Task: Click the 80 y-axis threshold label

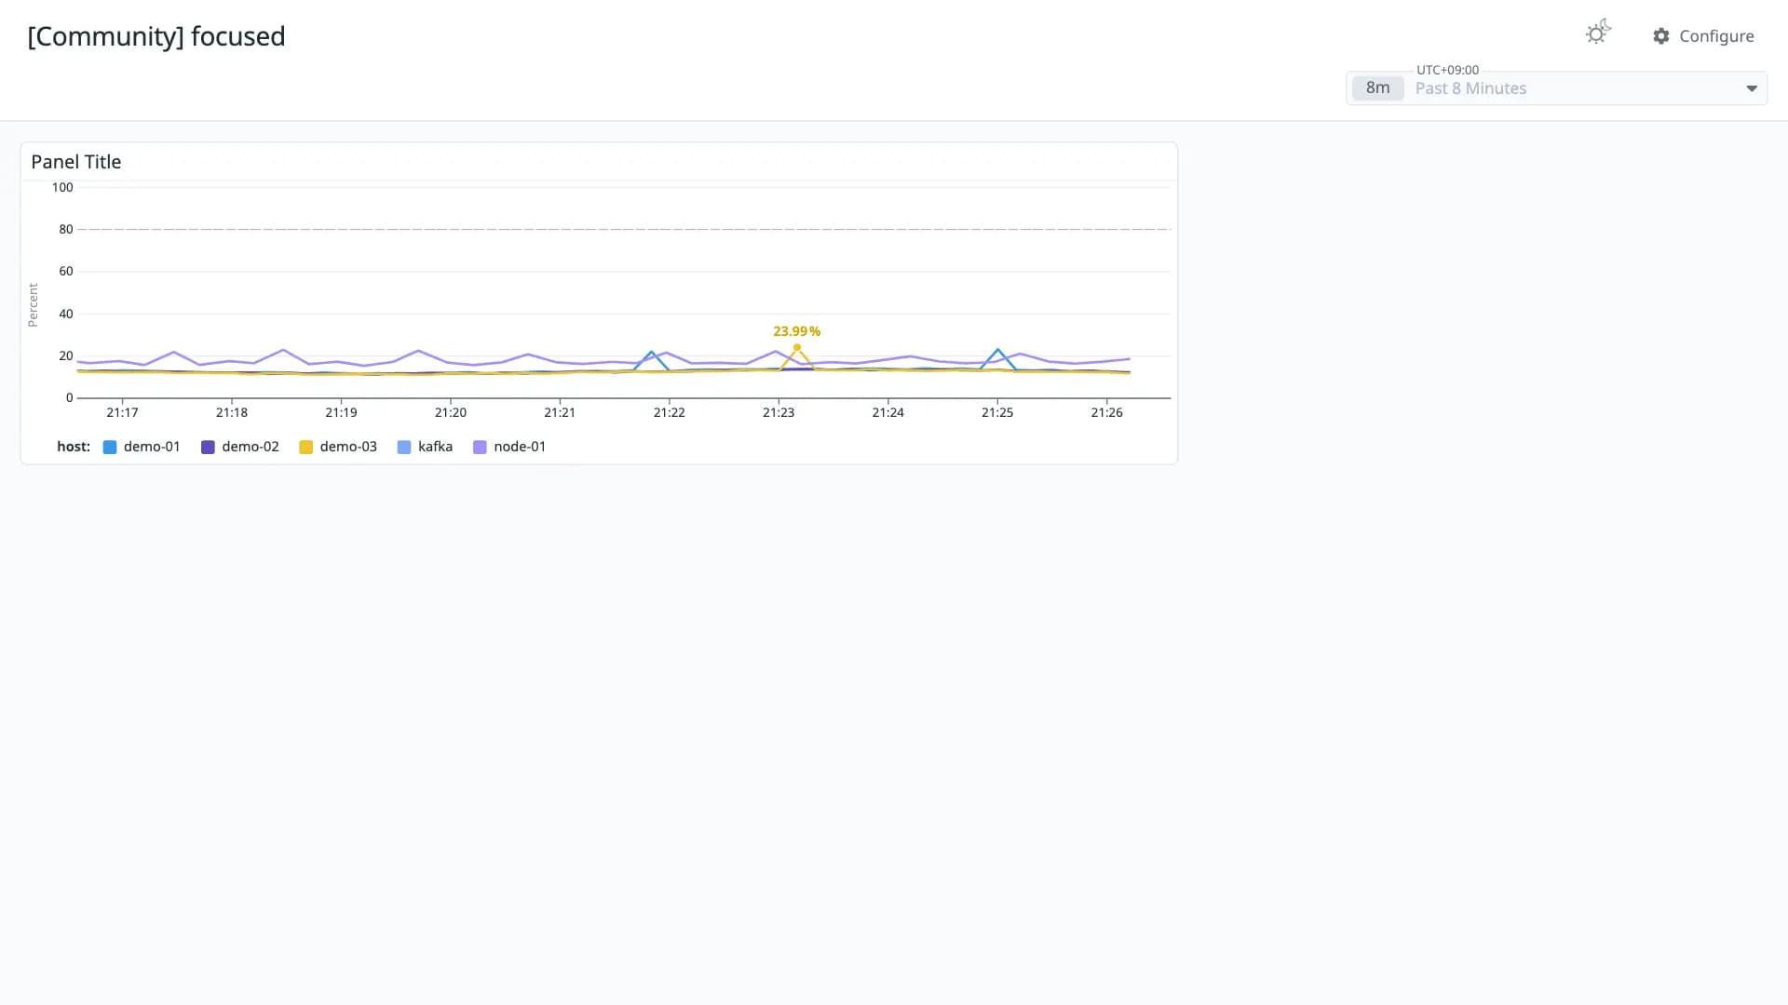Action: [66, 229]
